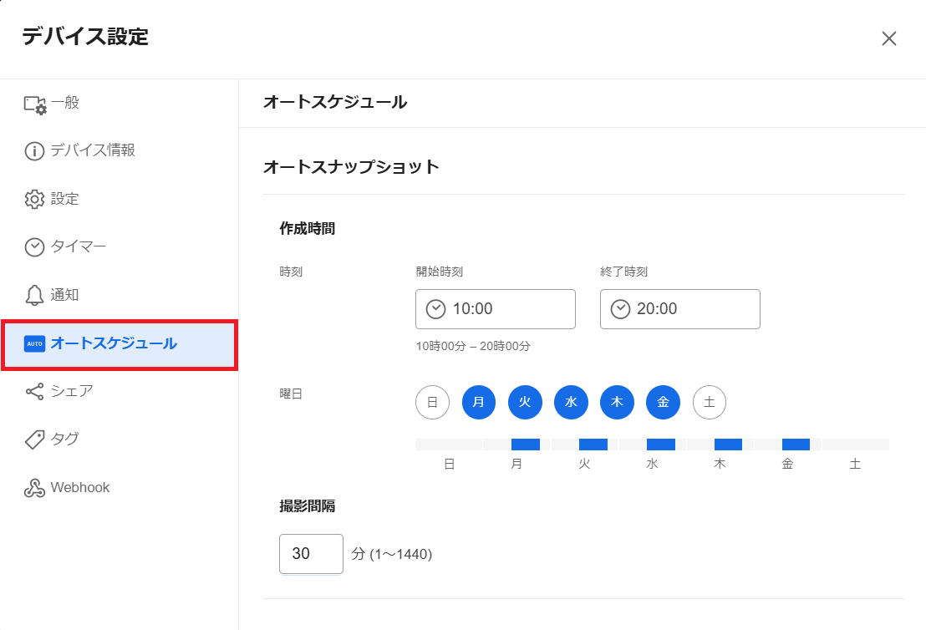
Task: Disable Friday 金 day toggle
Action: 664,402
